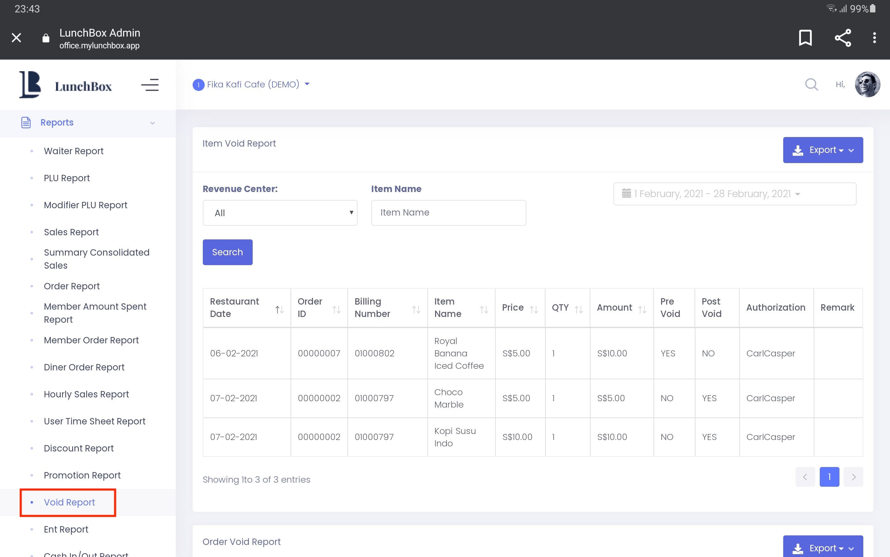Open the February 2021 date range picker
890x557 pixels.
(734, 194)
